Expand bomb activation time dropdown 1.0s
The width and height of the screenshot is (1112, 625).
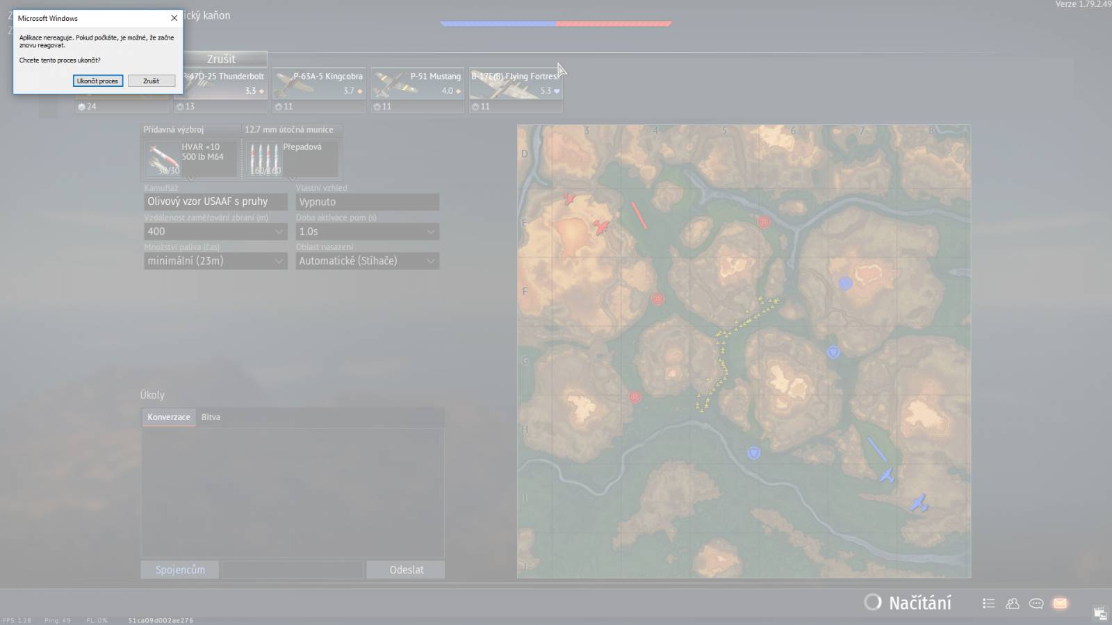click(x=368, y=231)
